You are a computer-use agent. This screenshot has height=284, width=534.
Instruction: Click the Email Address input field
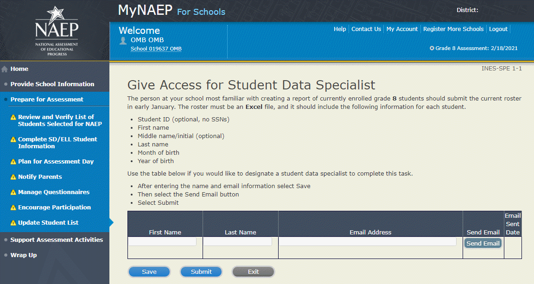pyautogui.click(x=367, y=242)
